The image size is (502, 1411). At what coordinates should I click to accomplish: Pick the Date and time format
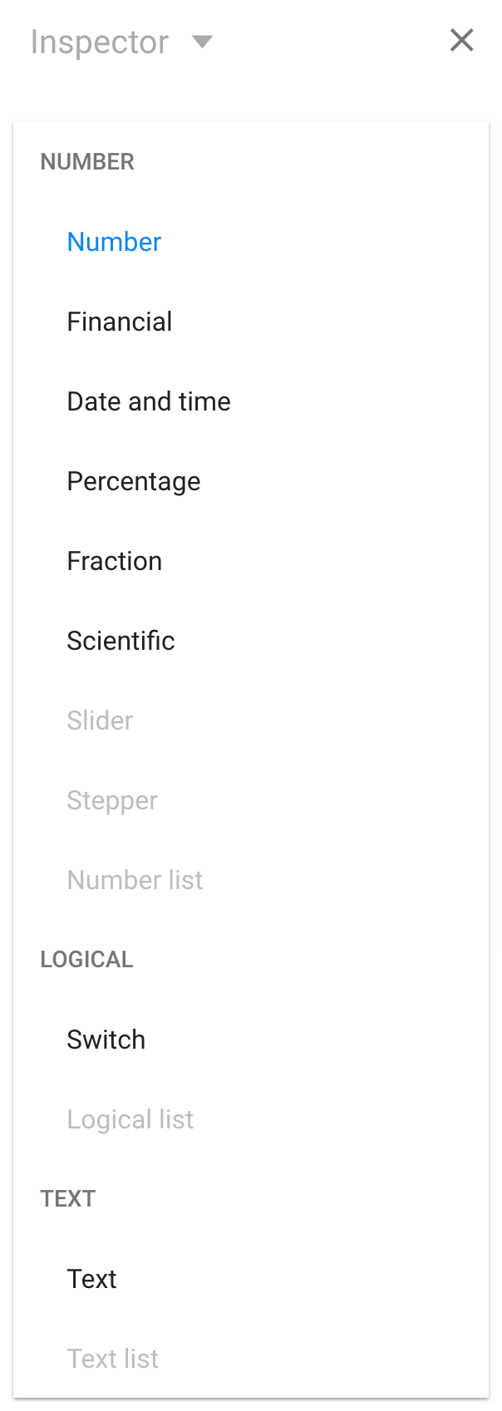[x=251, y=401]
